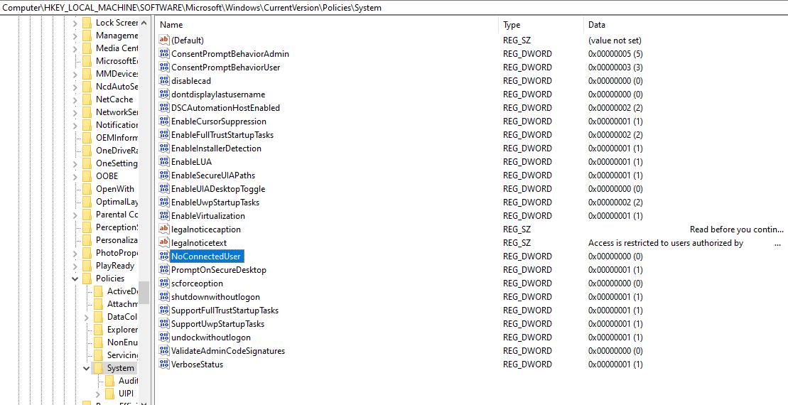Click the EnableFullTrustStartupTasks DWORD icon
The width and height of the screenshot is (788, 405).
point(164,135)
